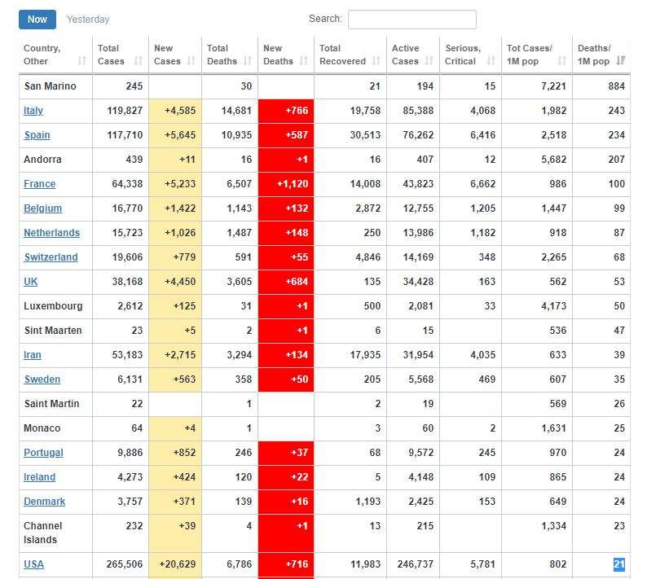Viewport: 647px width, 579px height.
Task: Switch to the Yesterday tab
Action: pos(88,19)
